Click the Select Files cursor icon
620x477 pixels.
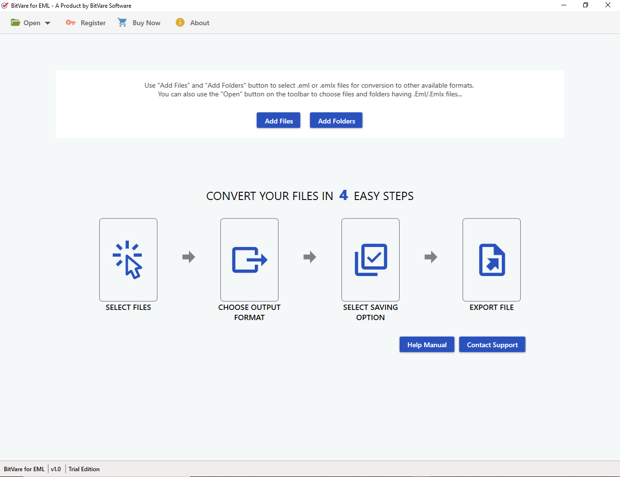click(x=128, y=260)
